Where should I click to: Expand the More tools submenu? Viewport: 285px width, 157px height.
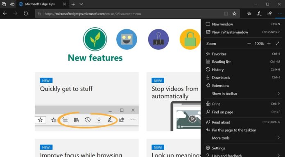[x=243, y=138]
